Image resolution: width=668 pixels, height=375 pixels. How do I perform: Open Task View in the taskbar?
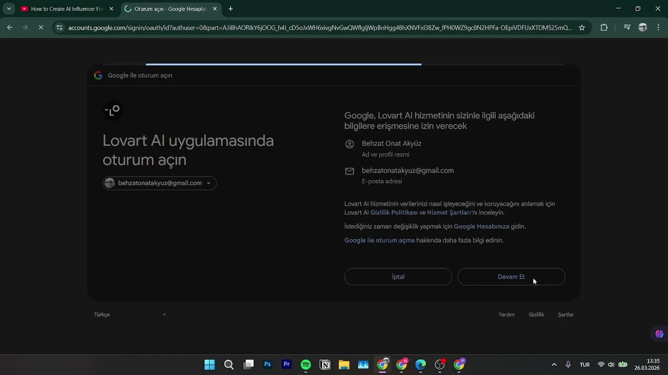click(x=248, y=365)
